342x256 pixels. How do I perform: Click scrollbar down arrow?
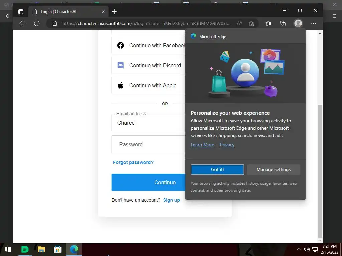tap(320, 240)
